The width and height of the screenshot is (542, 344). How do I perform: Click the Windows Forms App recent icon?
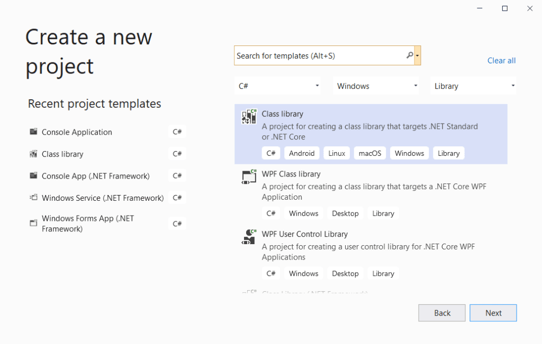34,224
